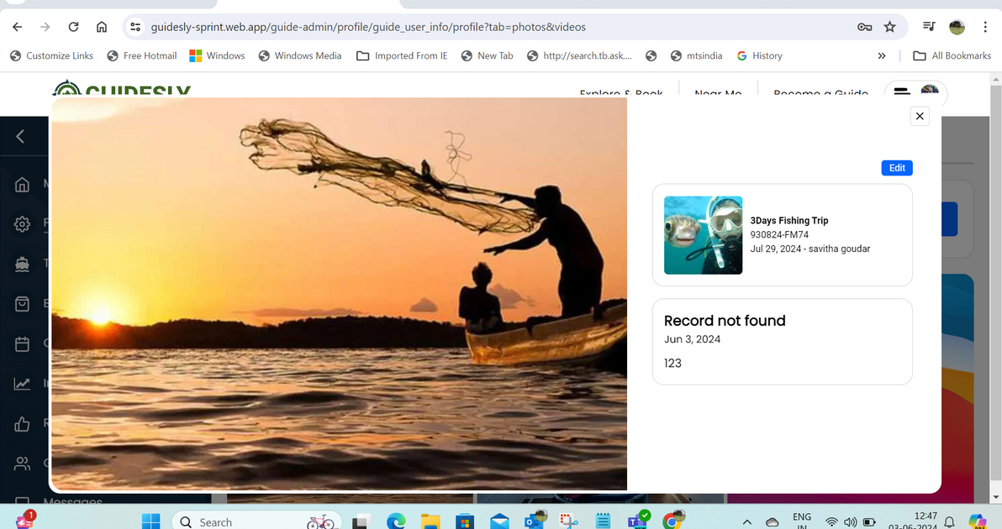Image resolution: width=1002 pixels, height=529 pixels.
Task: Click the calendar icon in the sidebar
Action: pos(23,344)
